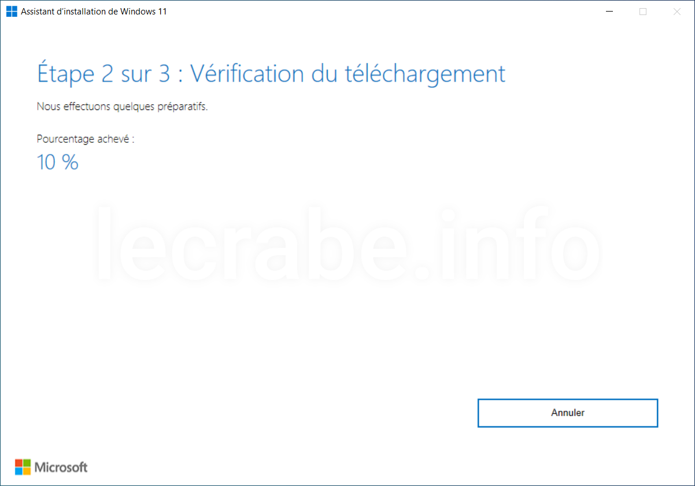This screenshot has width=695, height=486.
Task: Minimize the installation assistant window
Action: [609, 11]
